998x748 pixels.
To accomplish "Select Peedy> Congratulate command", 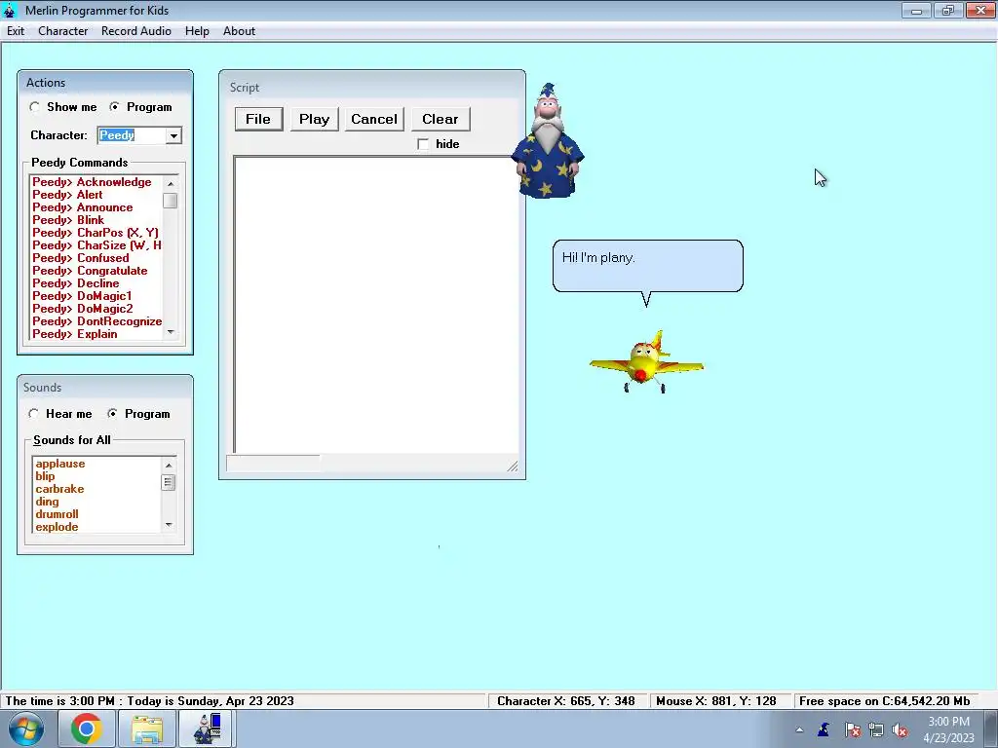I will pos(90,271).
